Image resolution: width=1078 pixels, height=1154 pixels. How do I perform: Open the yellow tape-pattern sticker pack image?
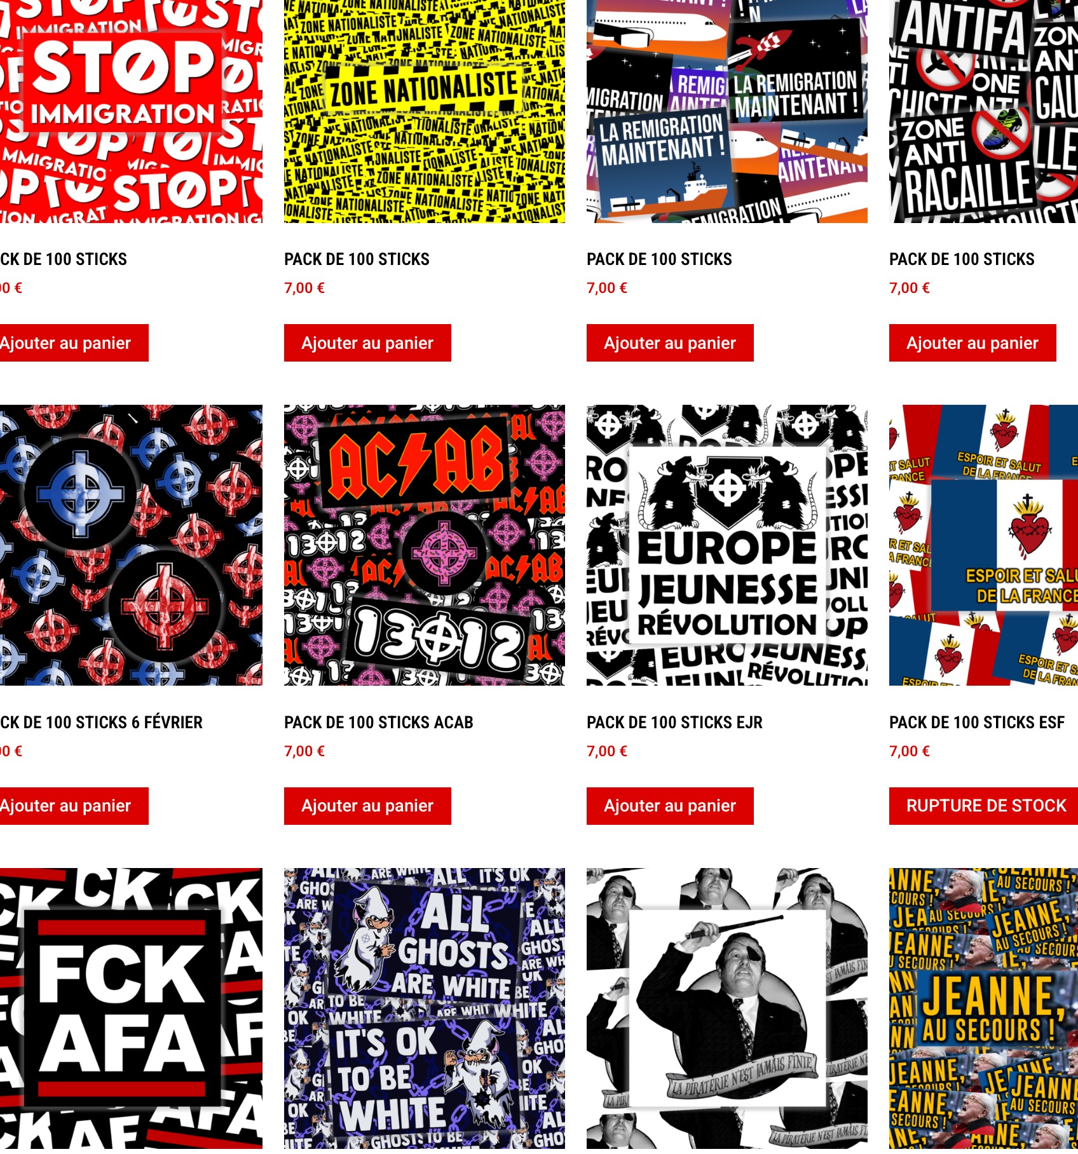tap(424, 111)
